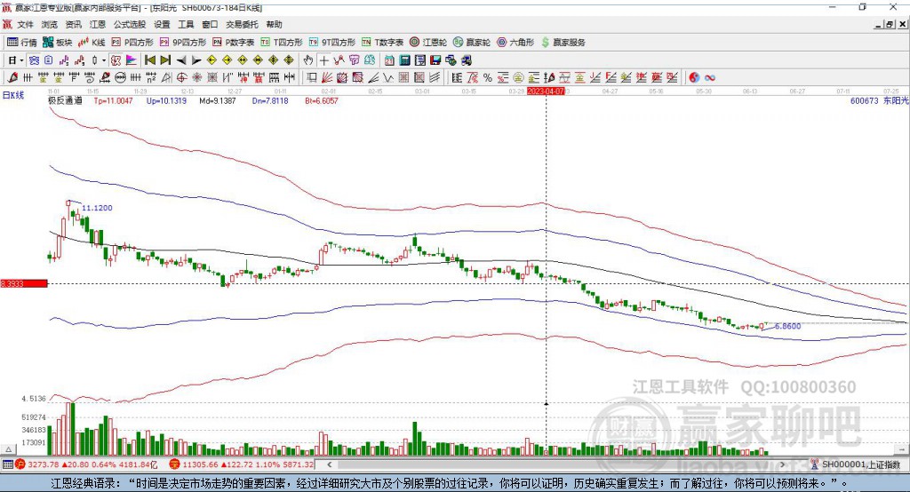Open the 行情 quotes view
The image size is (910, 492).
pyautogui.click(x=21, y=43)
